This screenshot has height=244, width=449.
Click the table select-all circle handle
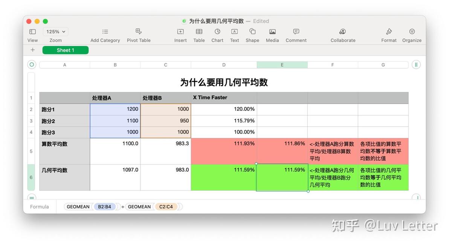pyautogui.click(x=32, y=65)
